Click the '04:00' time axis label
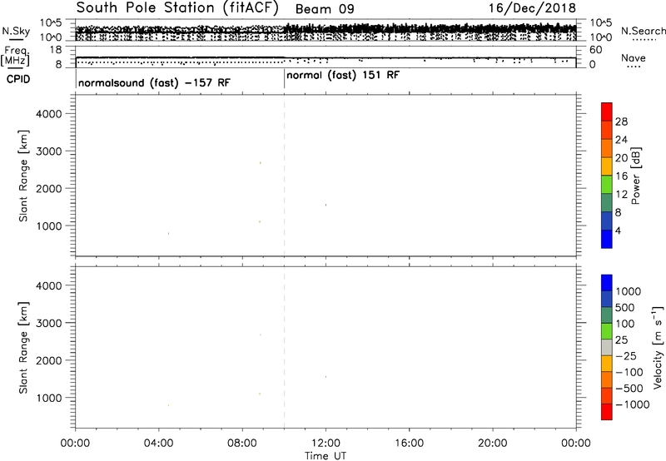 [x=158, y=444]
